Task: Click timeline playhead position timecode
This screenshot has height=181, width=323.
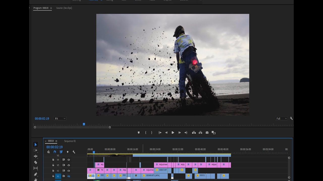Action: click(55, 147)
